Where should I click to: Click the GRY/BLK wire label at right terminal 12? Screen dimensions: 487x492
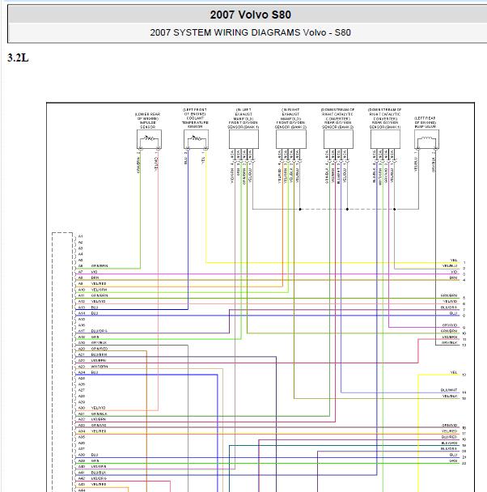pos(449,343)
